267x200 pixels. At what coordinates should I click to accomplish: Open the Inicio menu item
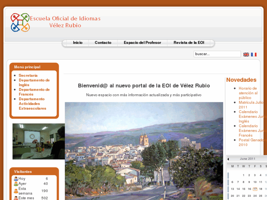pyautogui.click(x=77, y=43)
